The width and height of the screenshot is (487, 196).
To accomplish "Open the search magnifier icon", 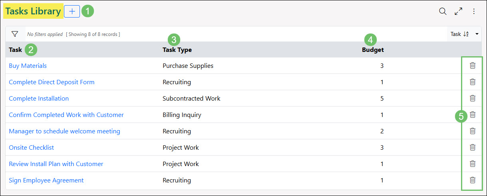I will pyautogui.click(x=443, y=12).
